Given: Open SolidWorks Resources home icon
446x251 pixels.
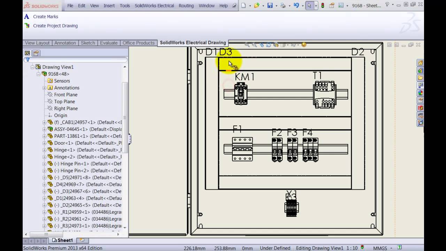Looking at the screenshot, I should click(x=420, y=63).
